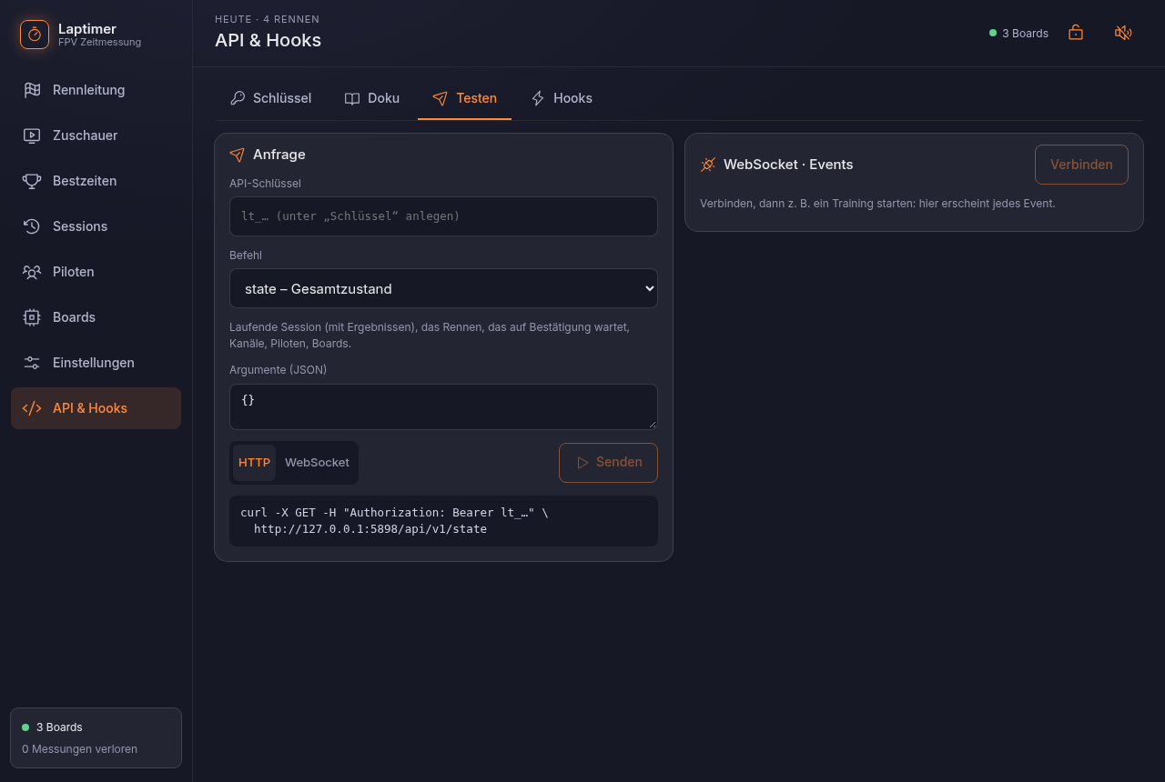Open the Piloten page
Image resolution: width=1165 pixels, height=782 pixels.
click(96, 272)
